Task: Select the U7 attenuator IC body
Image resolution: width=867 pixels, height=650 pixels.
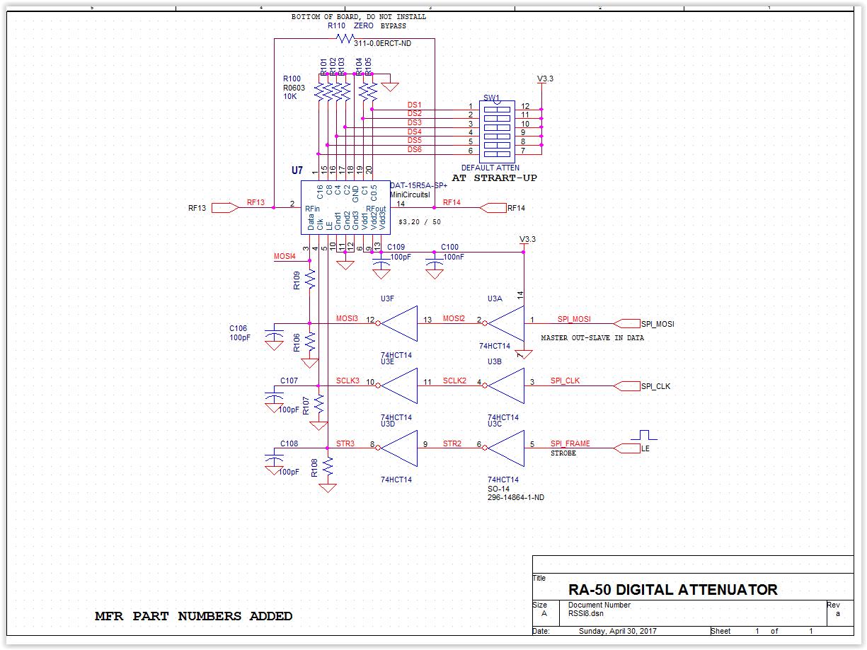Action: 345,208
